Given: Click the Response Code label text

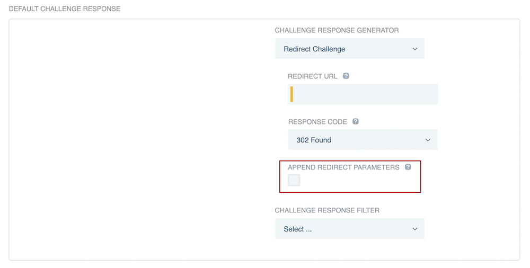Looking at the screenshot, I should (x=317, y=122).
